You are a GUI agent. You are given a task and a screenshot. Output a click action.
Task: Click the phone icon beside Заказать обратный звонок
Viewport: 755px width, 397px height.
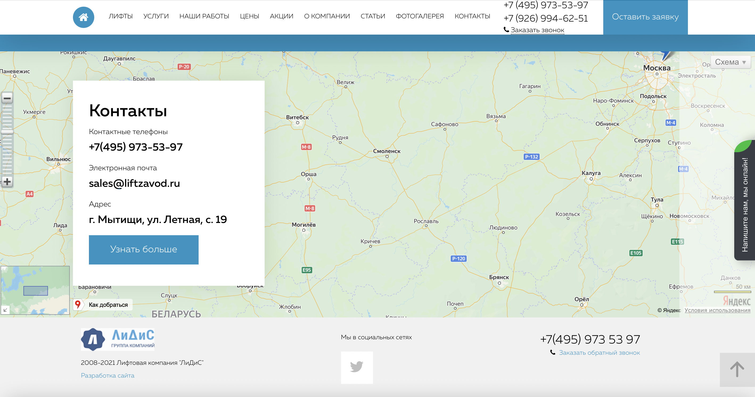553,353
